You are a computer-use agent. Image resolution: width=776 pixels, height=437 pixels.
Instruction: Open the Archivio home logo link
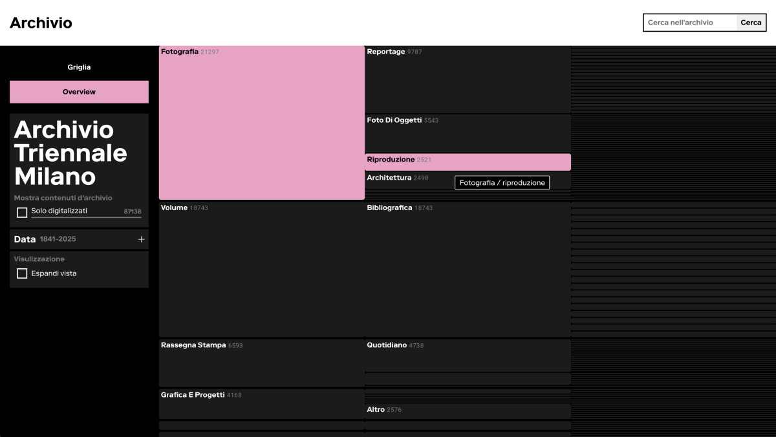pos(41,23)
